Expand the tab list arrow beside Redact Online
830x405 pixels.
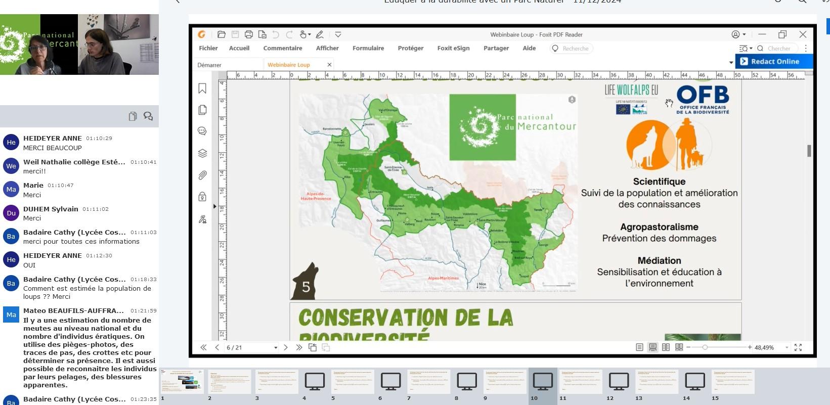(731, 63)
